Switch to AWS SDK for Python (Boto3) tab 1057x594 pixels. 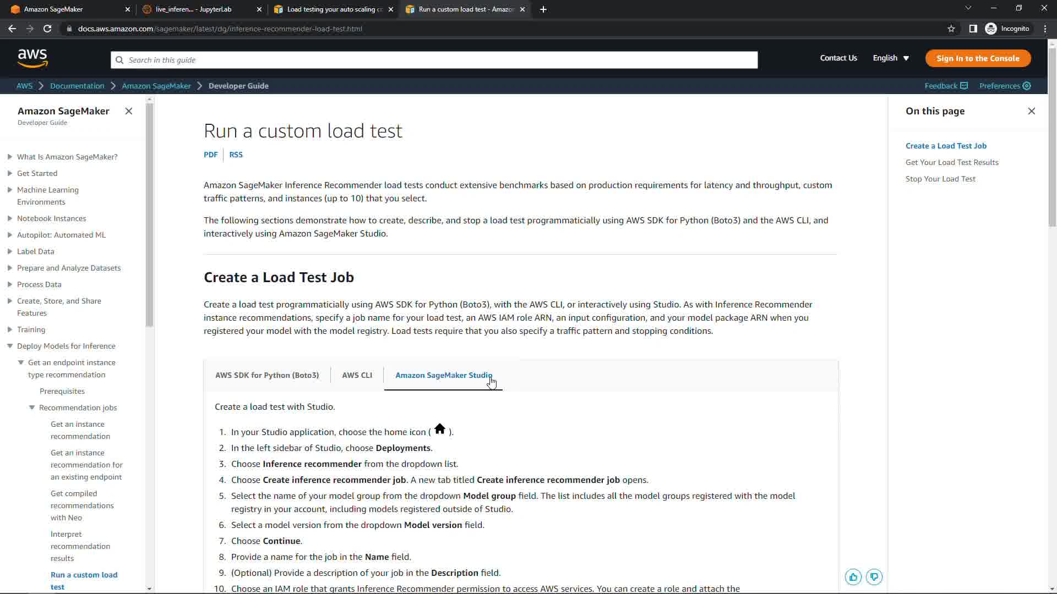[x=267, y=375]
